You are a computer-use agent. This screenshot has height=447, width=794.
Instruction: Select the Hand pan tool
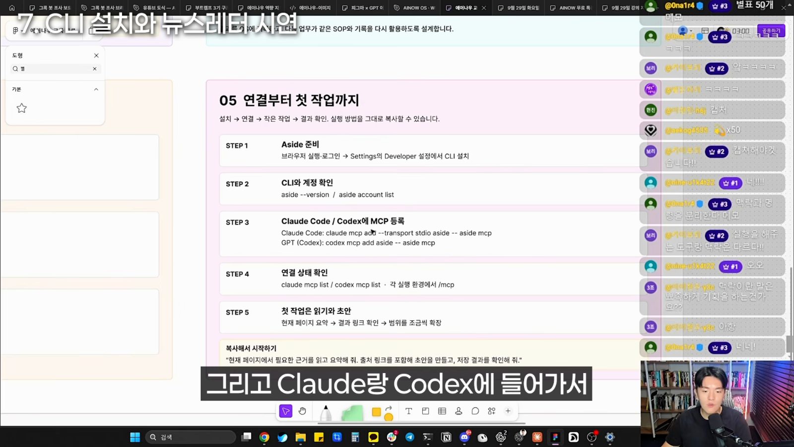point(302,411)
